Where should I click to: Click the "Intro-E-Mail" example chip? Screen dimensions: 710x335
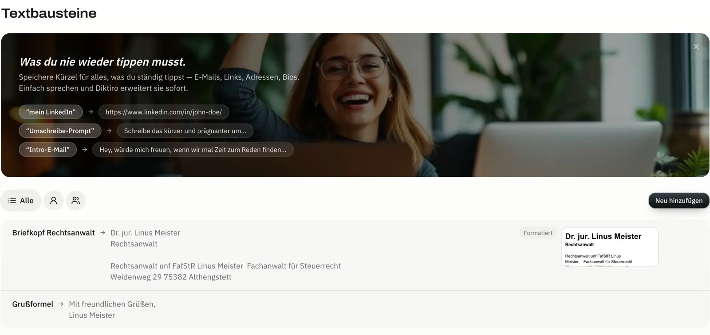[x=47, y=150]
